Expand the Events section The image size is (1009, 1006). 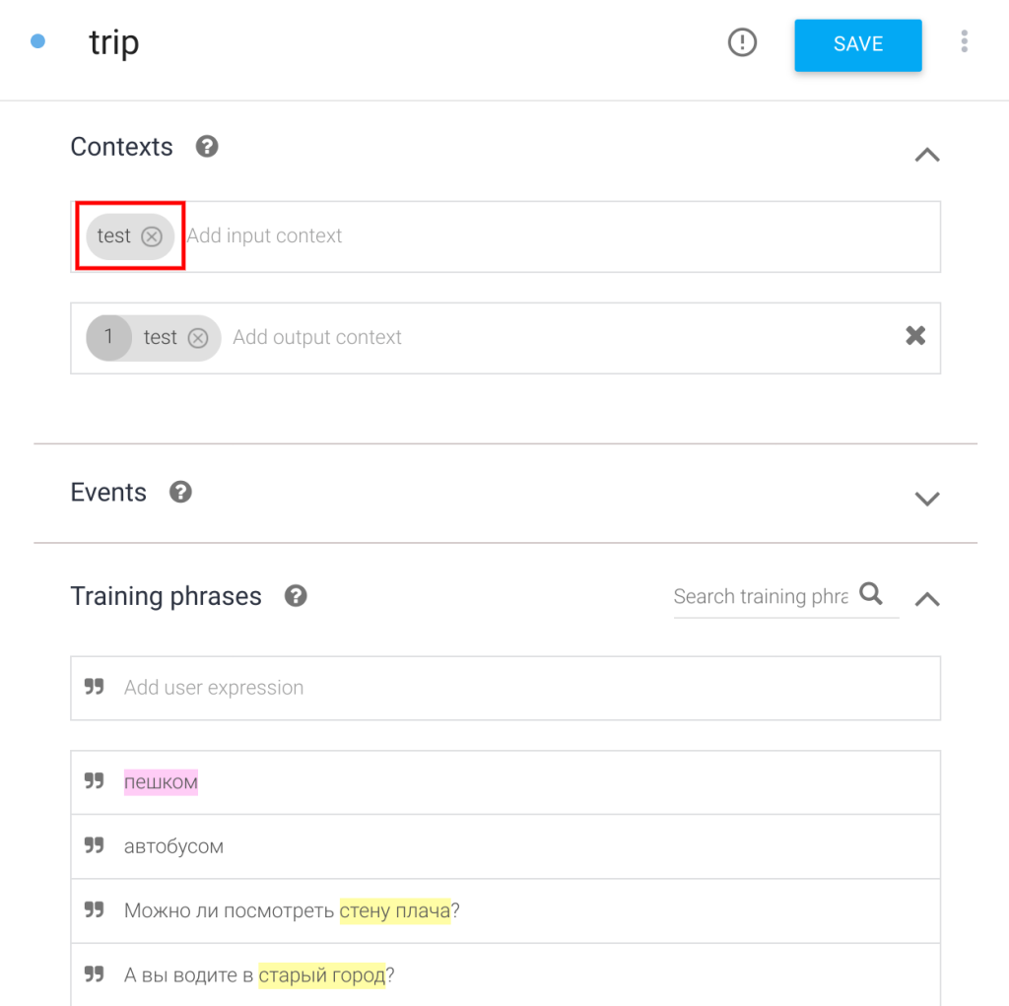927,499
